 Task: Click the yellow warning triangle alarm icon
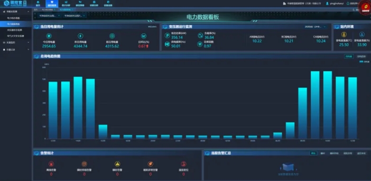117,164
